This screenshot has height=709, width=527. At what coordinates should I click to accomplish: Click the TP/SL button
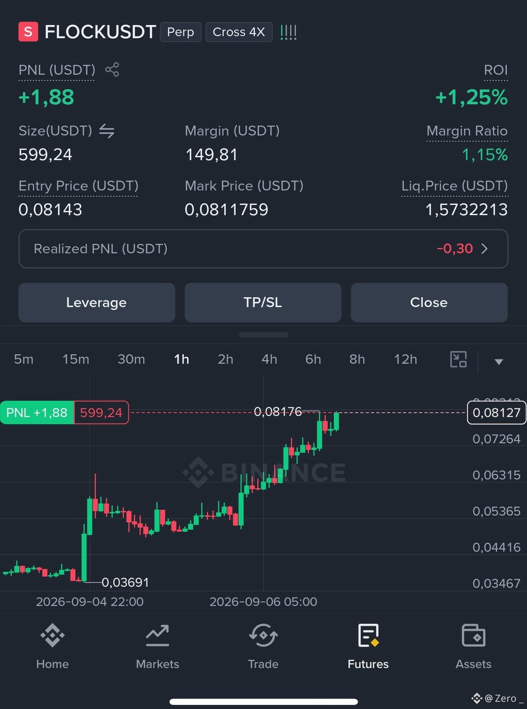pyautogui.click(x=263, y=303)
